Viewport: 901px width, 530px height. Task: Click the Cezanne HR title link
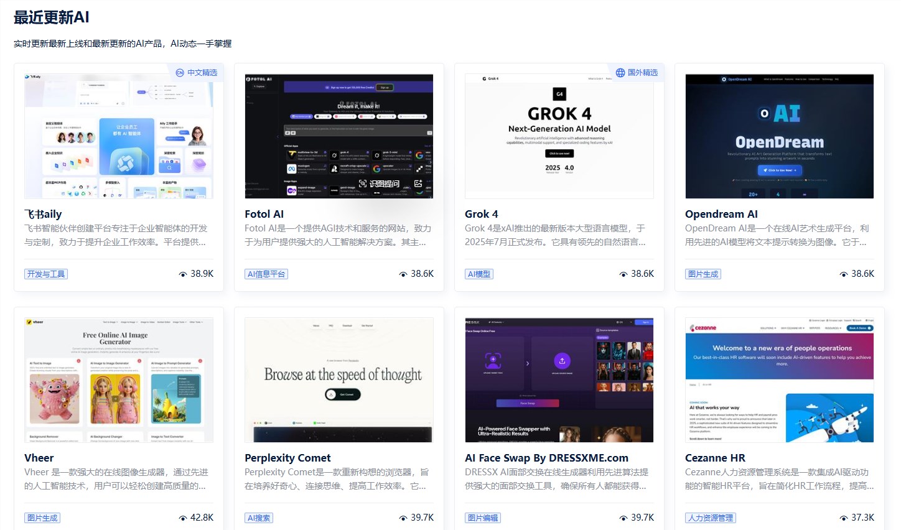(x=715, y=458)
